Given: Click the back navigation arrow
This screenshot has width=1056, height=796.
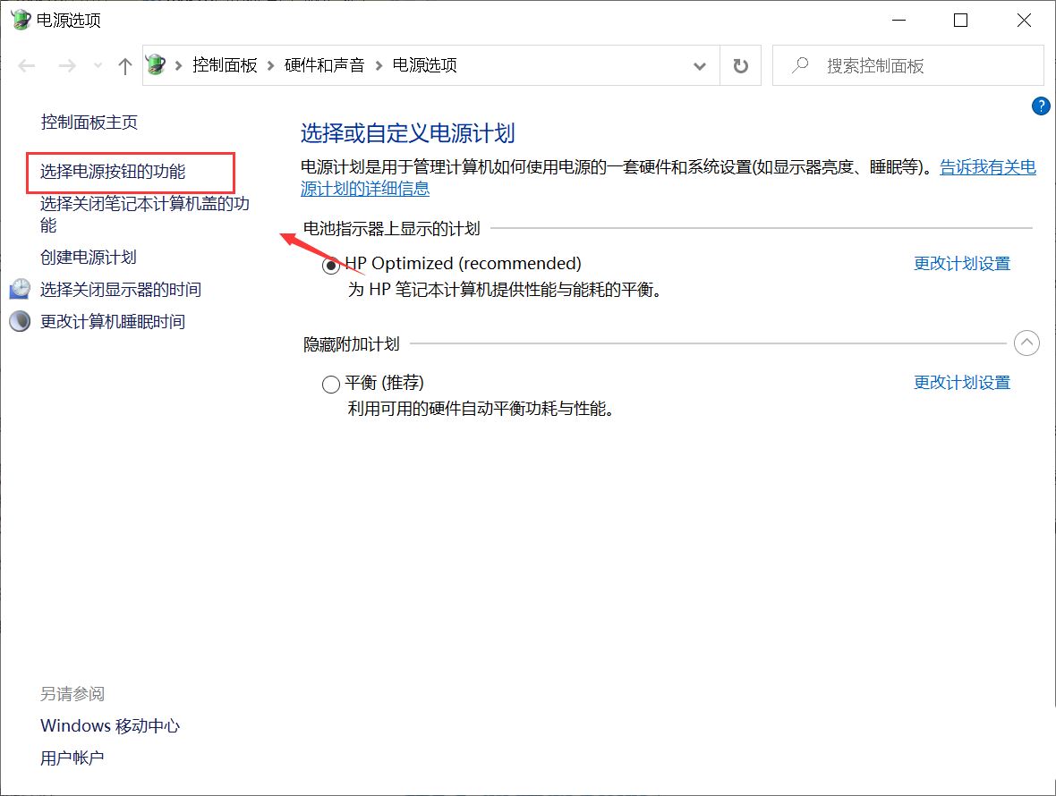Looking at the screenshot, I should 27,65.
